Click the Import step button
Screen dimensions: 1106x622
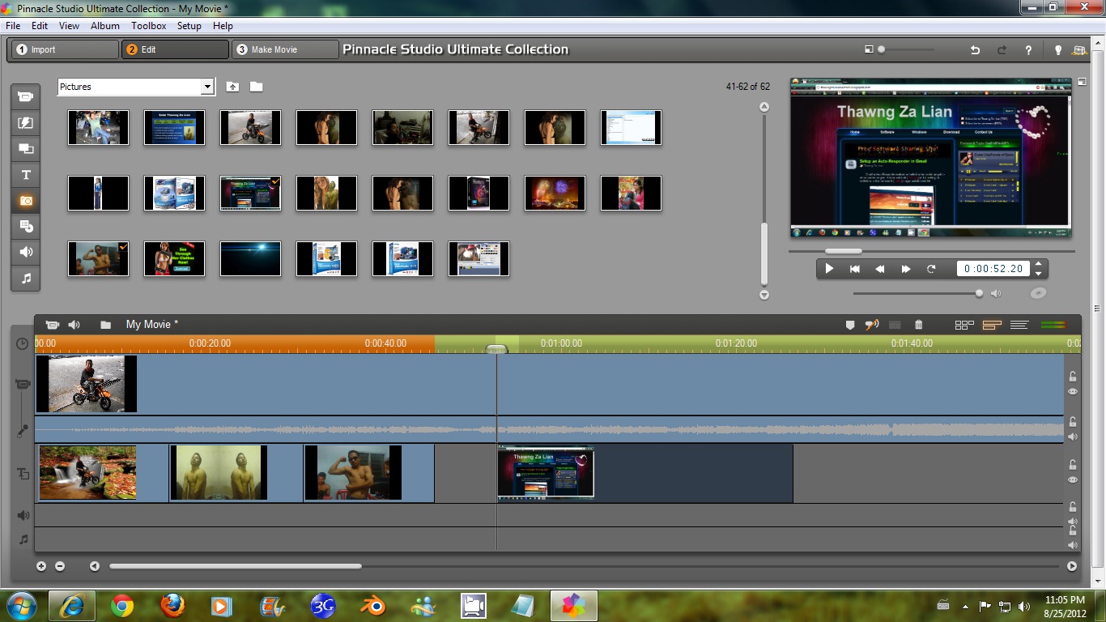pos(64,49)
